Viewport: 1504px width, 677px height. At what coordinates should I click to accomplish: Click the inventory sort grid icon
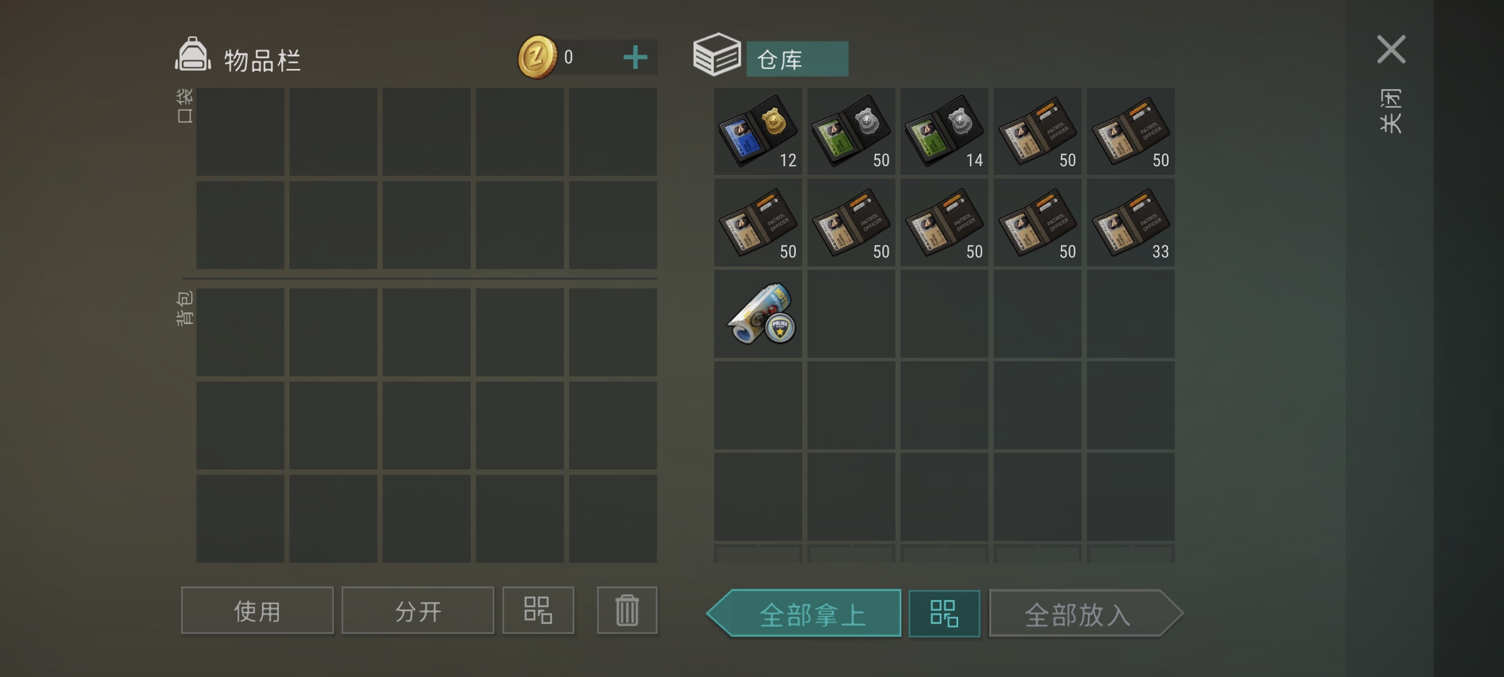[x=538, y=611]
